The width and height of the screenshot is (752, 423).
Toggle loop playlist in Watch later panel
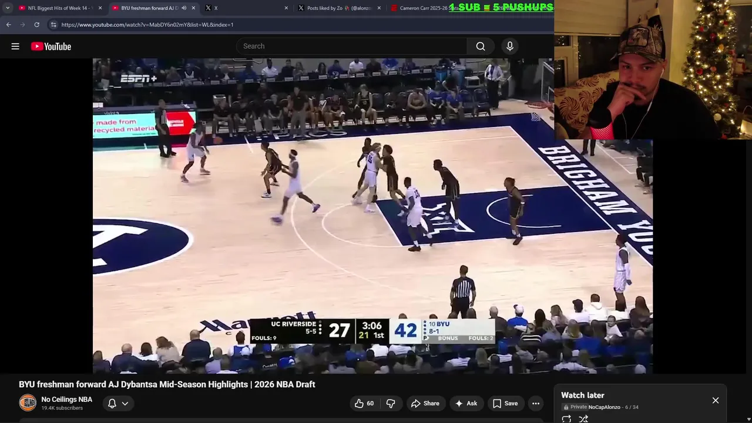point(566,419)
